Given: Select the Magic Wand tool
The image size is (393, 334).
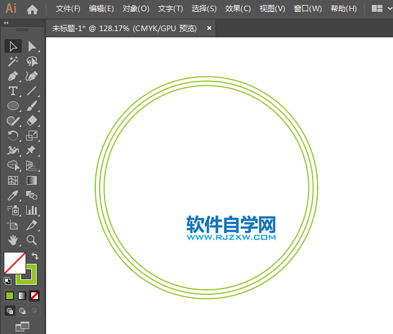Looking at the screenshot, I should tap(13, 62).
